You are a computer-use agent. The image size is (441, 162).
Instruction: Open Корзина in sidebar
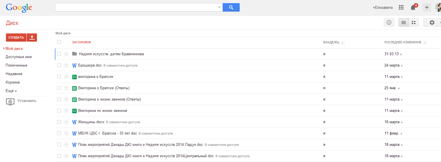pyautogui.click(x=13, y=82)
